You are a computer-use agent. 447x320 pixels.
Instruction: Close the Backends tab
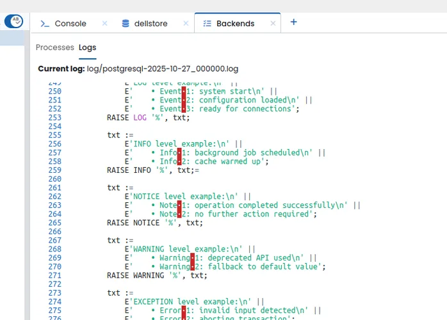[273, 24]
